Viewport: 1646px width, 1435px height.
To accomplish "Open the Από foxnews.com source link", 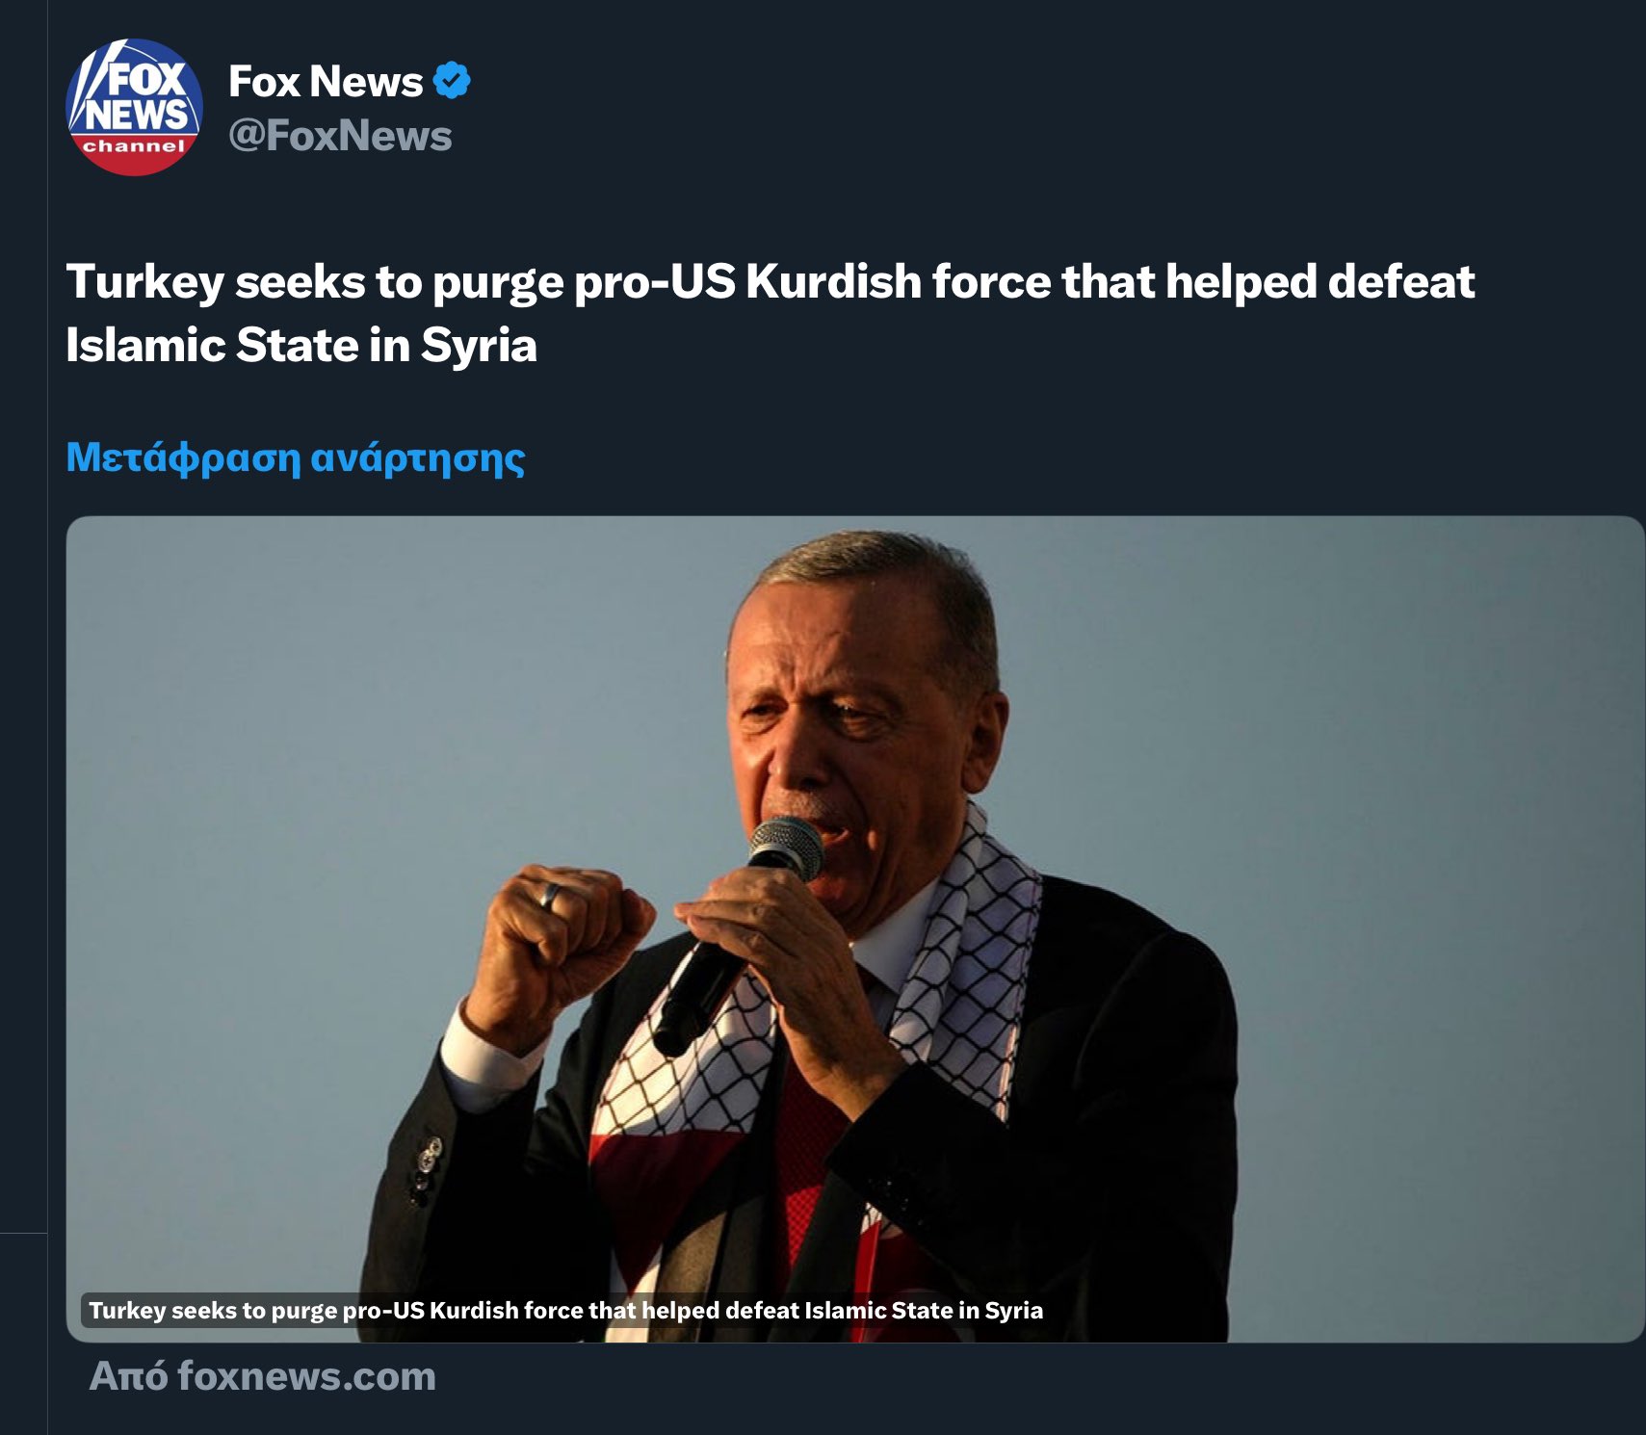I will click(x=262, y=1376).
